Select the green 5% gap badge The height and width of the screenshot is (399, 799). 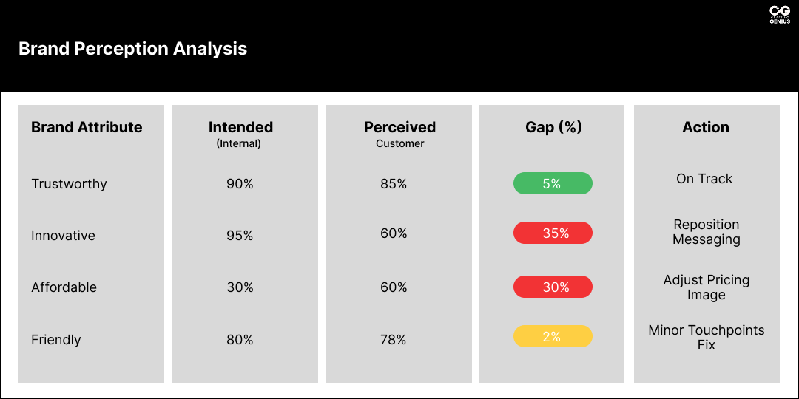click(553, 183)
